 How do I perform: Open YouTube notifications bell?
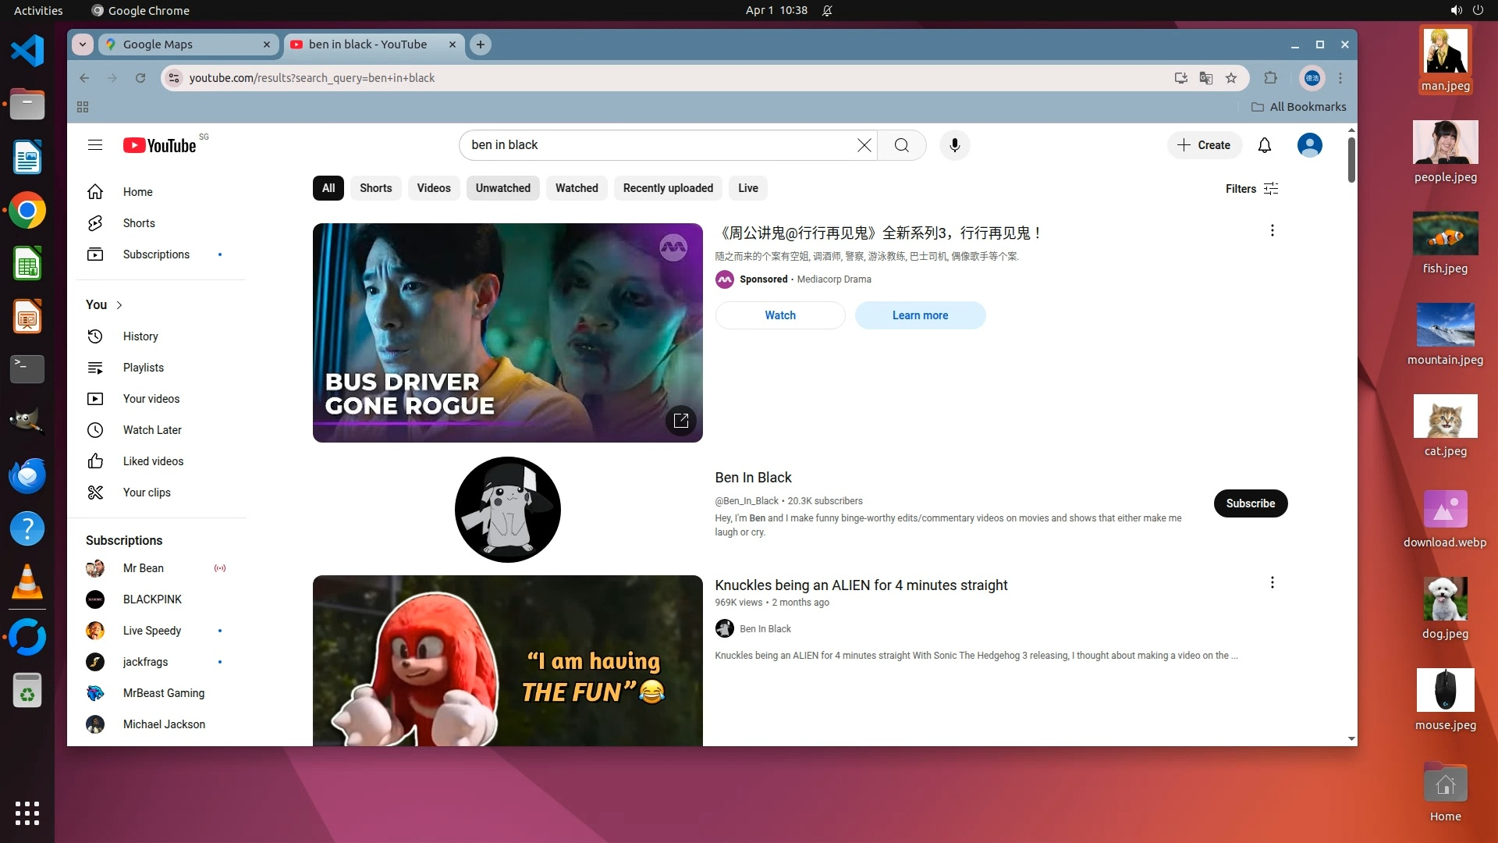pyautogui.click(x=1264, y=145)
